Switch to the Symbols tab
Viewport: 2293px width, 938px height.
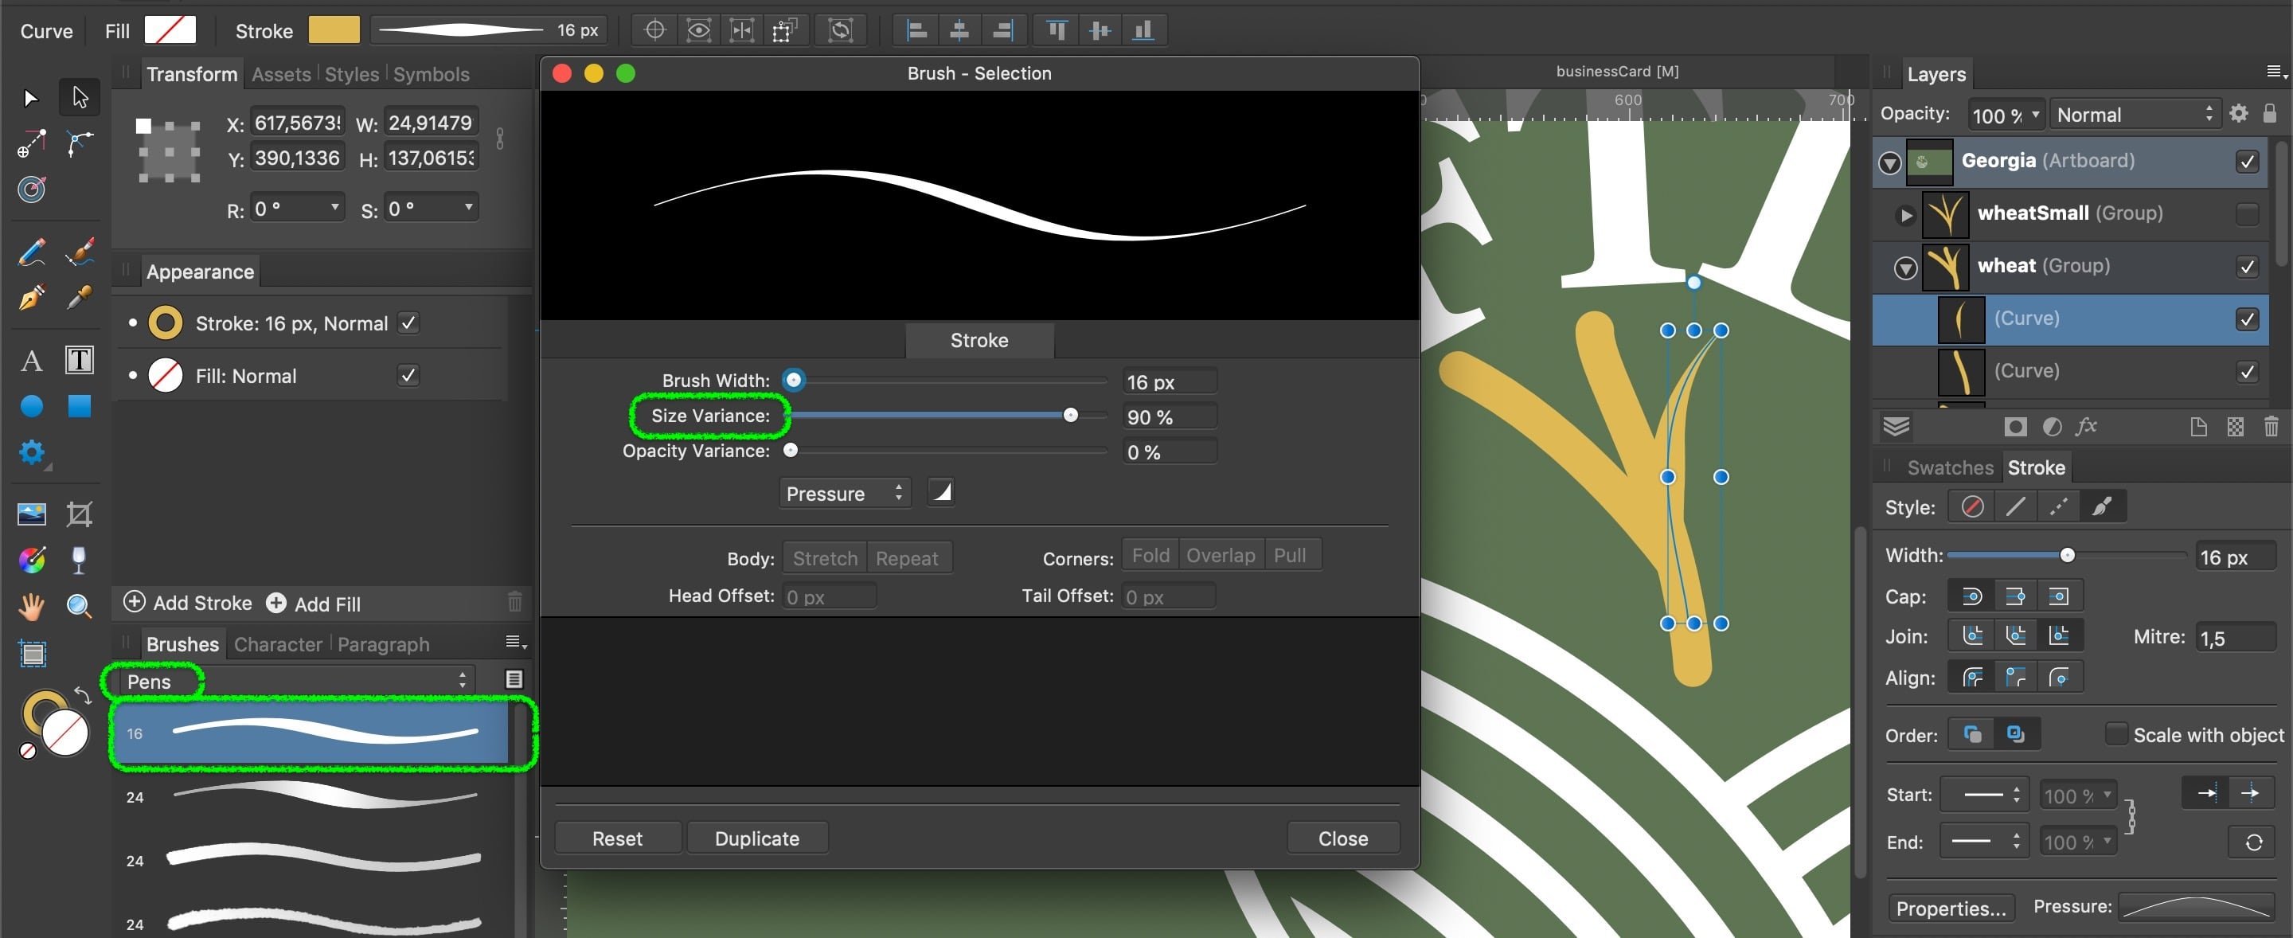pyautogui.click(x=431, y=74)
